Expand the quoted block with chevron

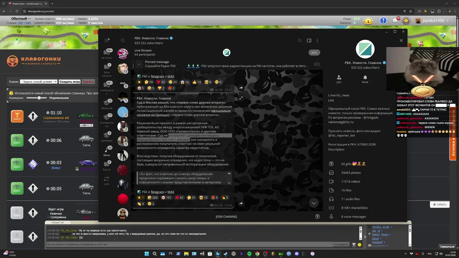click(229, 182)
